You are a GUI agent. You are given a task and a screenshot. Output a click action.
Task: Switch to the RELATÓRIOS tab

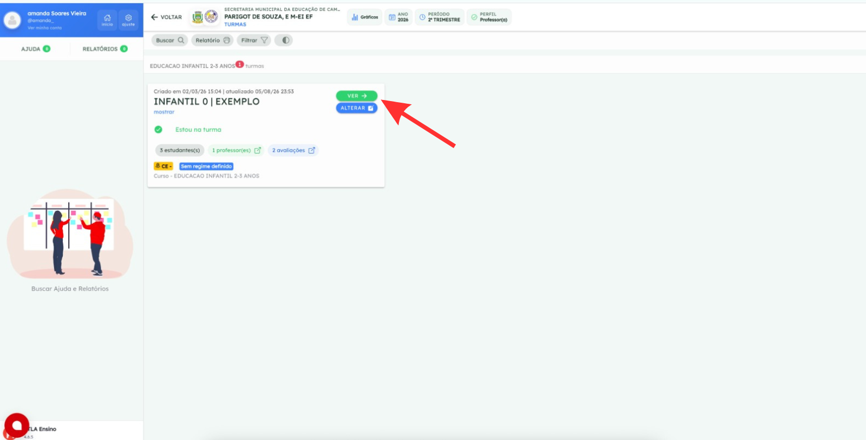pyautogui.click(x=105, y=49)
